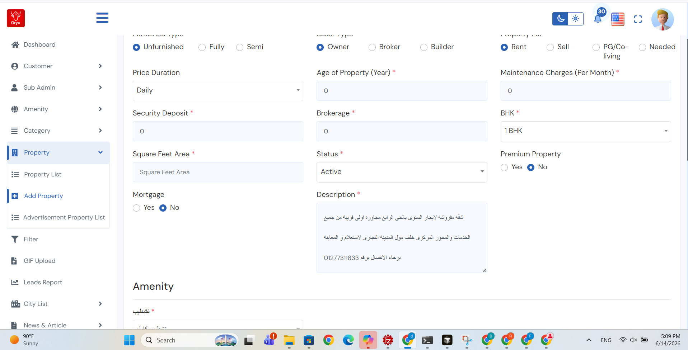Image resolution: width=688 pixels, height=350 pixels.
Task: Select Builder seller type
Action: click(x=424, y=47)
